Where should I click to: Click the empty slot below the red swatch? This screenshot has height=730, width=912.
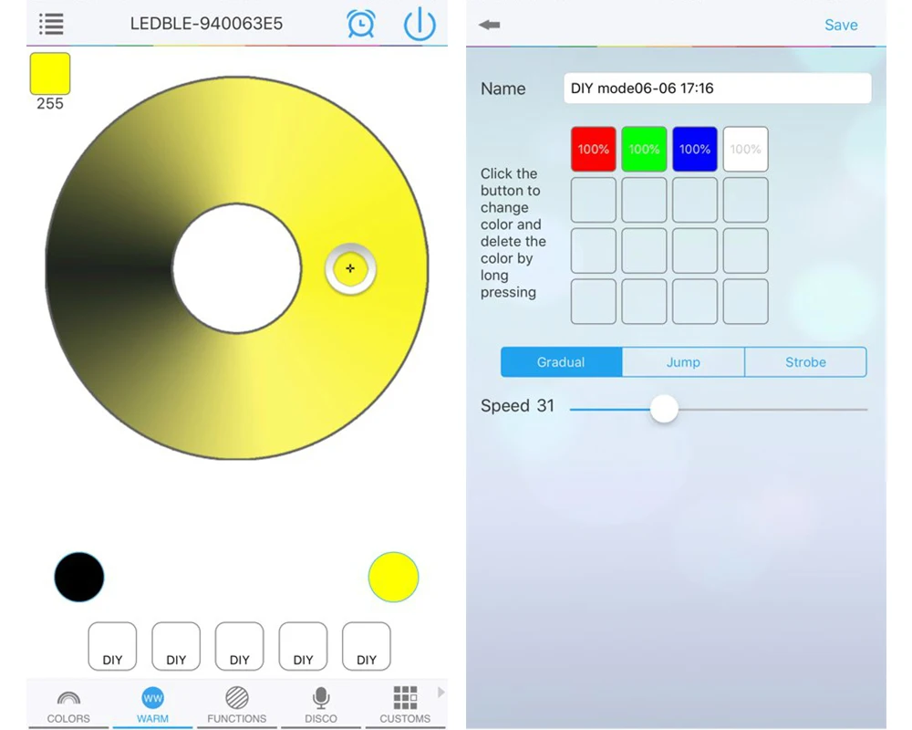[594, 200]
